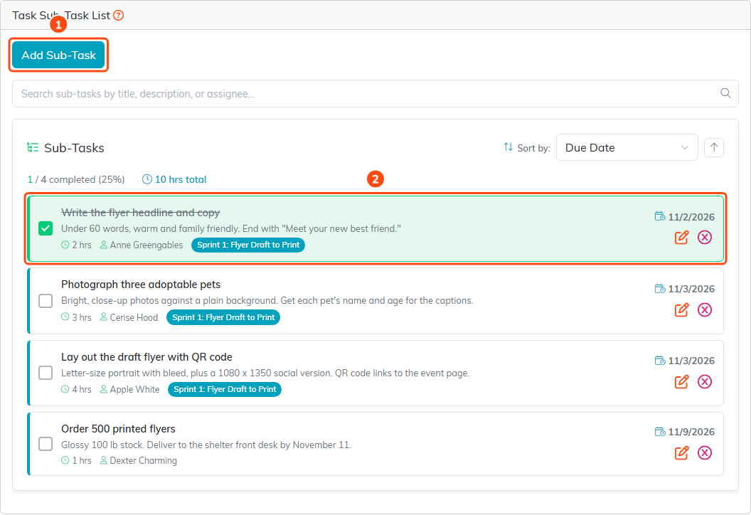The width and height of the screenshot is (751, 515).
Task: Edit the Order 500 printed flyers sub-task
Action: coord(681,452)
